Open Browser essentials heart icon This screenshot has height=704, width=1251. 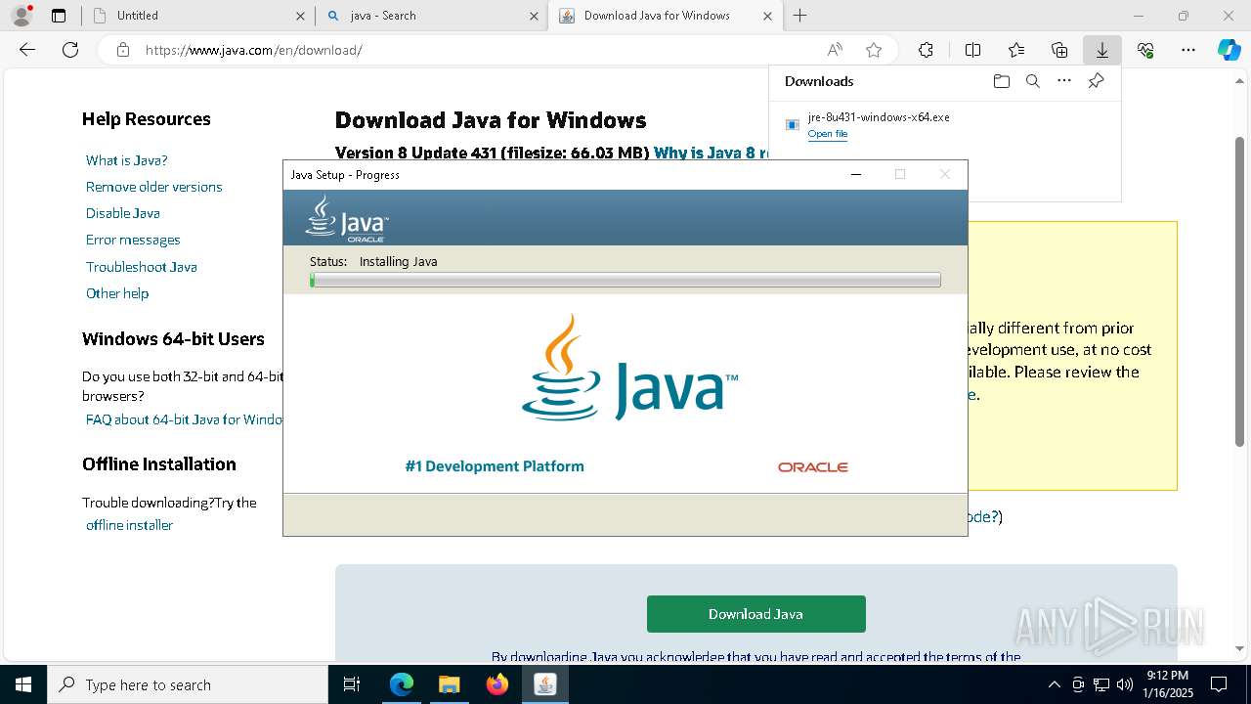tap(1145, 50)
